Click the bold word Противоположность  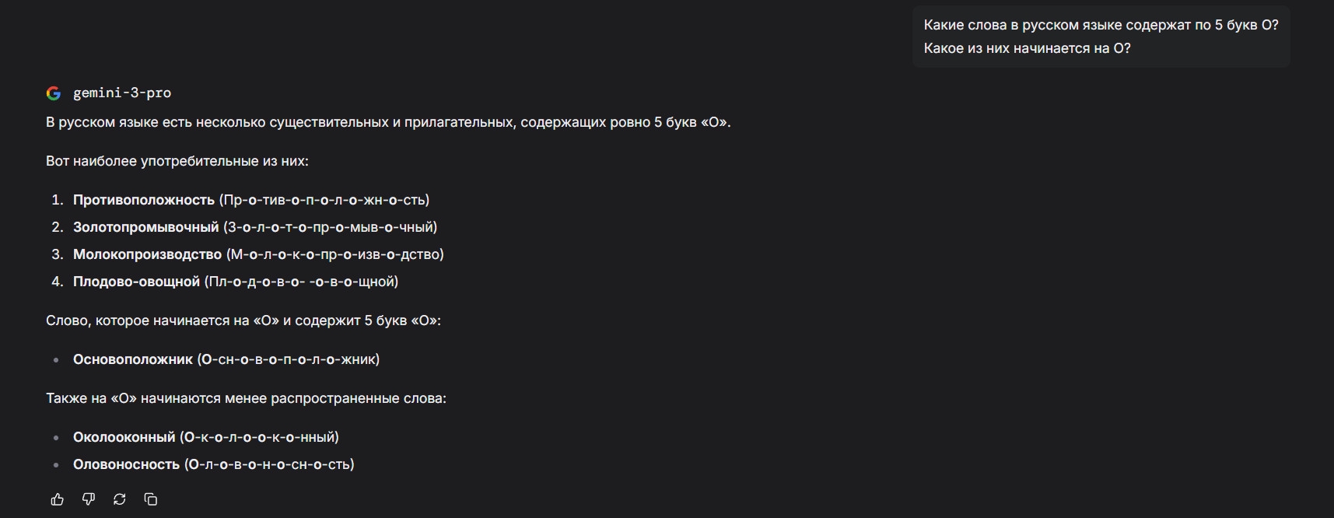(144, 200)
